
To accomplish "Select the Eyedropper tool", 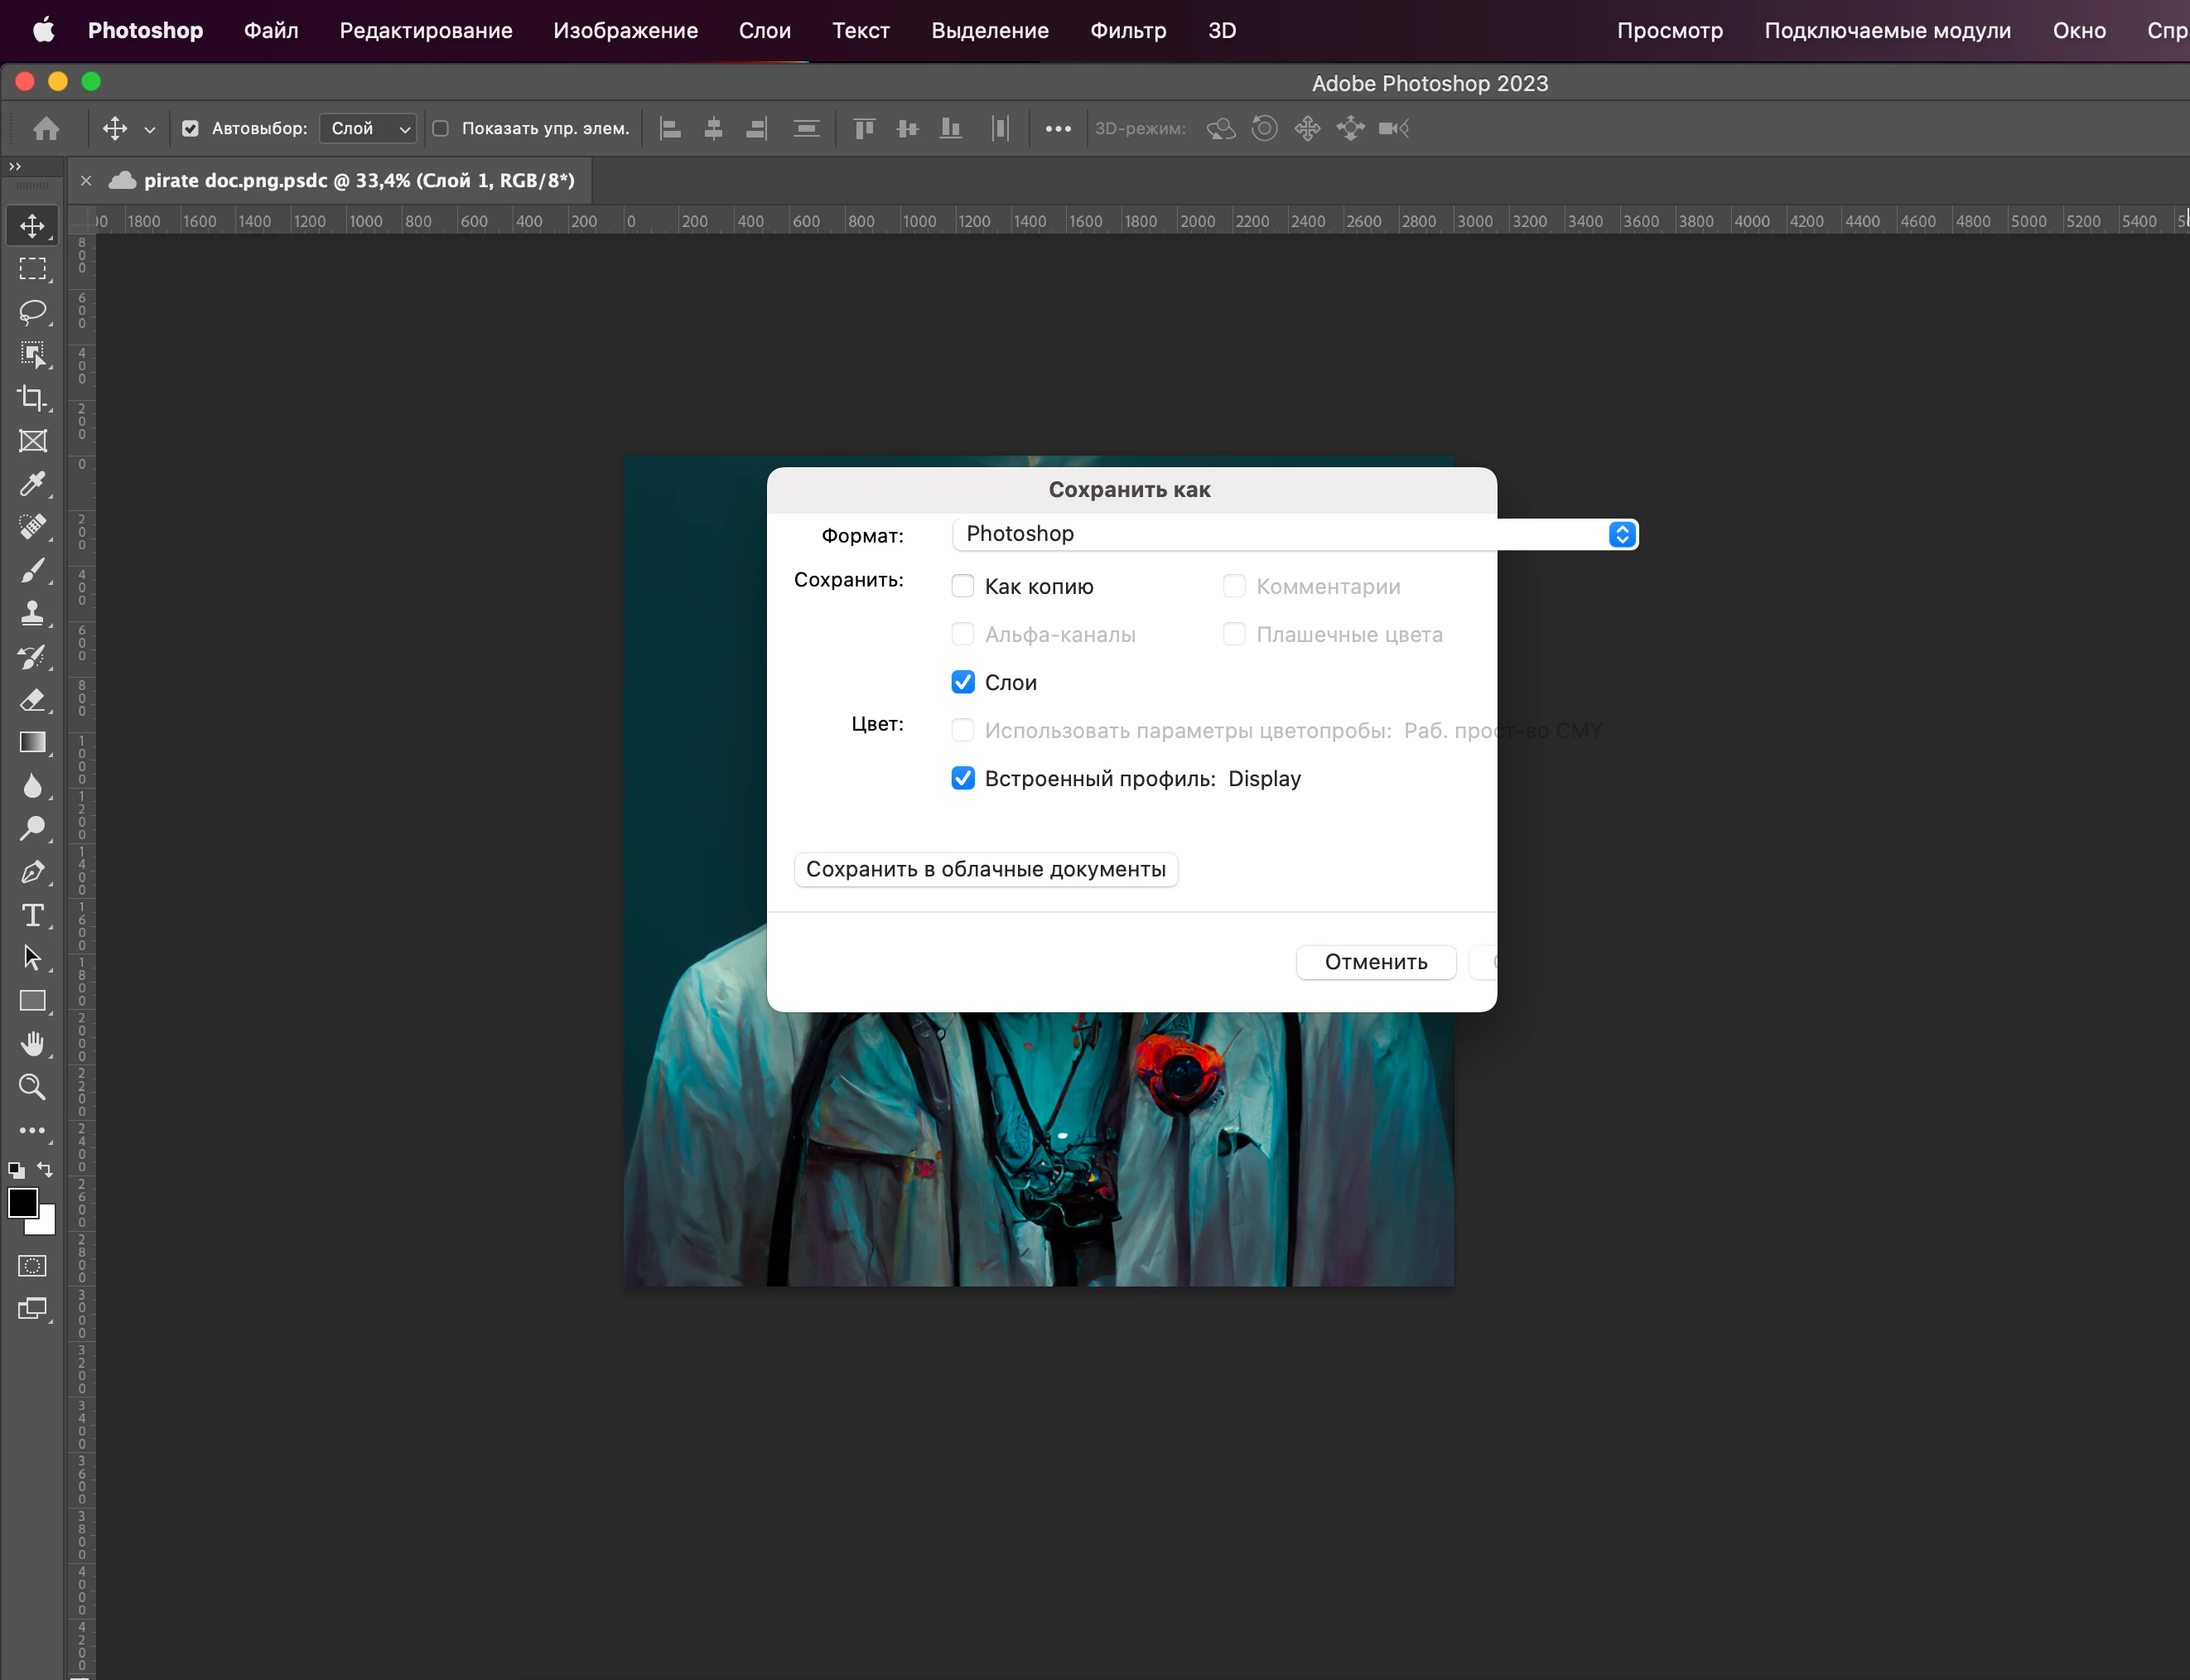I will (x=32, y=484).
